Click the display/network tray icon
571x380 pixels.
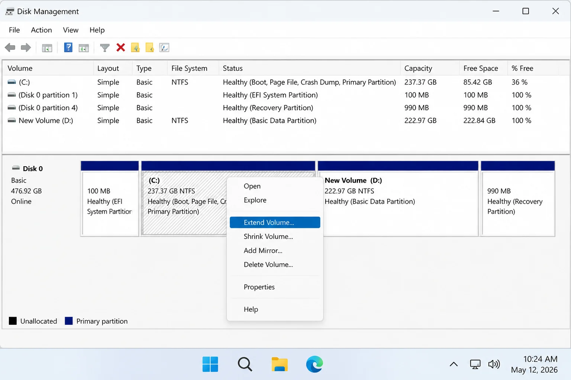(x=475, y=364)
